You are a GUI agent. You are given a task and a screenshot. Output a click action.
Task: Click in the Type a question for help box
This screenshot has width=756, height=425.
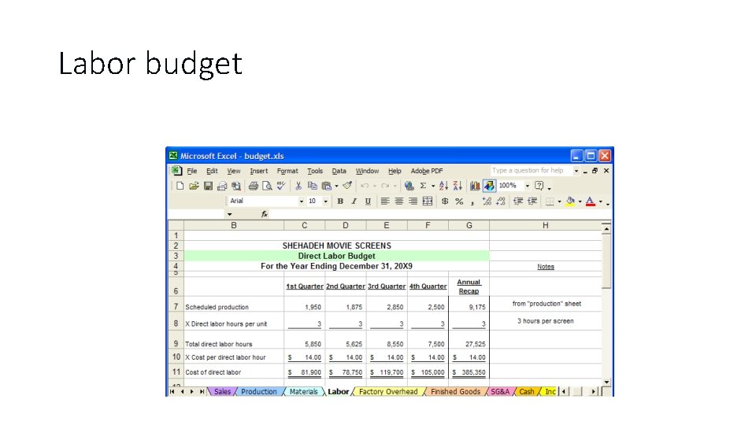[x=532, y=171]
